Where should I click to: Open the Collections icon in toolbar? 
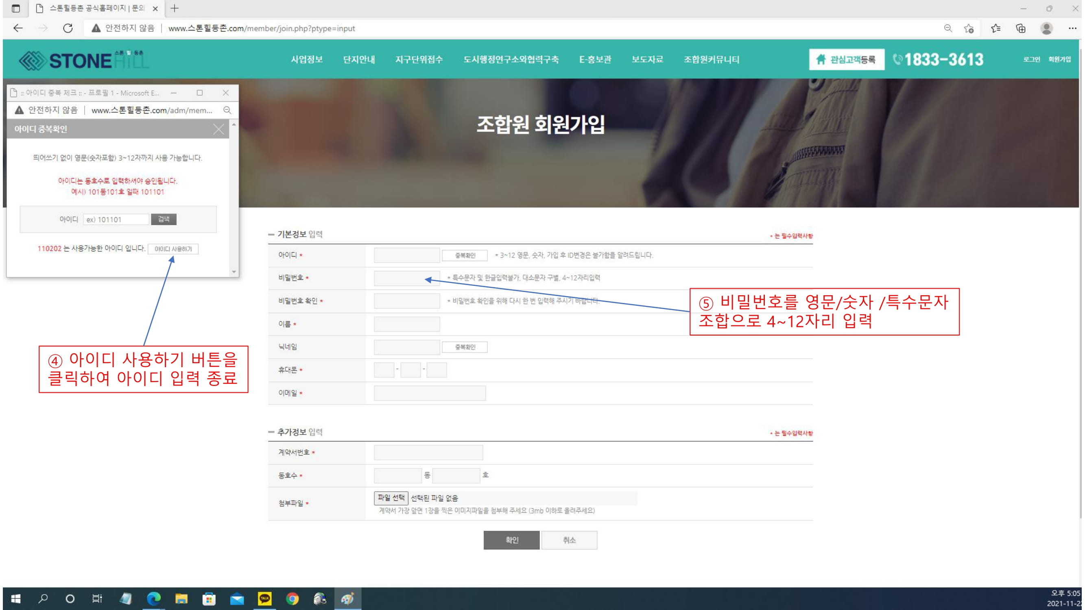pos(1021,28)
